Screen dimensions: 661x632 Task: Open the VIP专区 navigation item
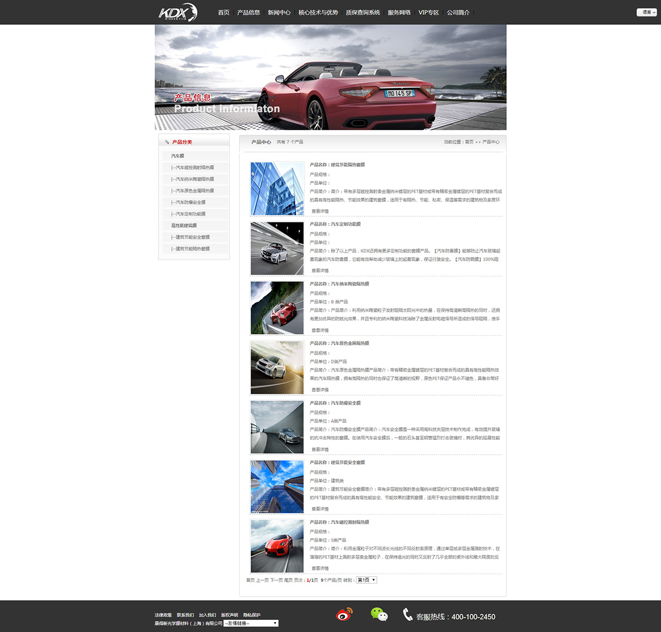click(429, 12)
